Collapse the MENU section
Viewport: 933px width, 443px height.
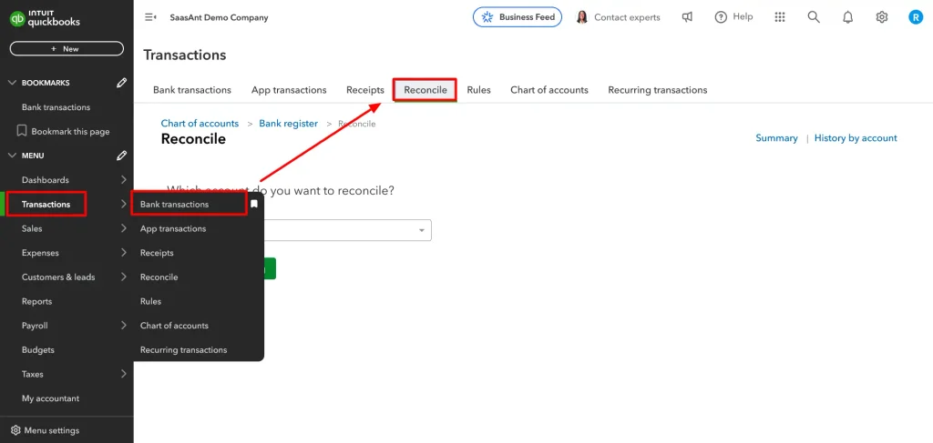[x=12, y=156]
